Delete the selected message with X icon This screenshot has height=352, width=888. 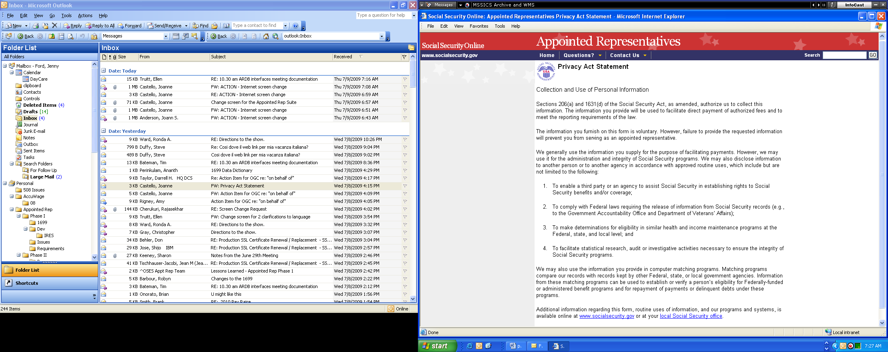(x=55, y=26)
